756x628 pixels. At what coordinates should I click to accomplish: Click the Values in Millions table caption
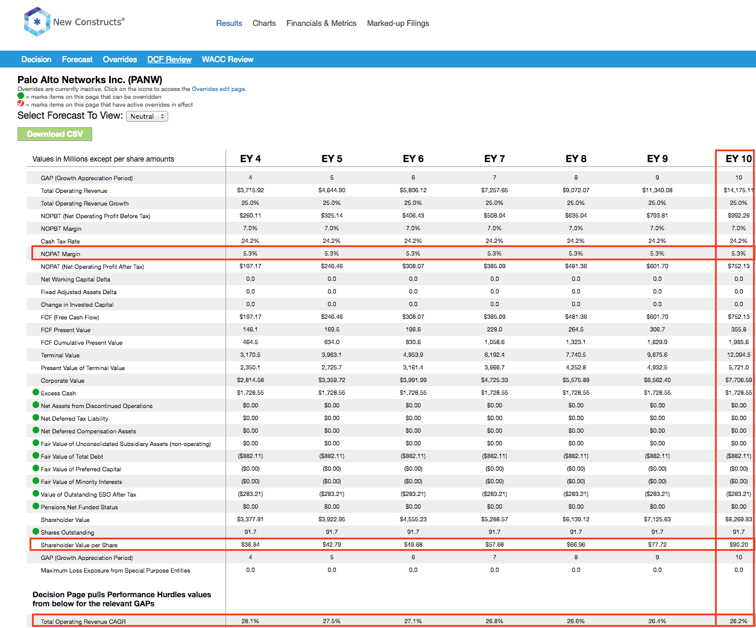click(x=103, y=159)
